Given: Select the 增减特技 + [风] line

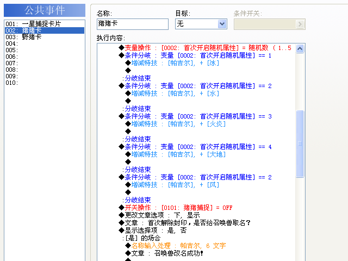Looking at the screenshot, I should [x=172, y=185].
